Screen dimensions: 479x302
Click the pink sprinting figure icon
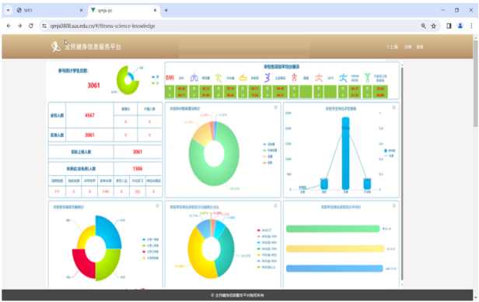tap(319, 78)
